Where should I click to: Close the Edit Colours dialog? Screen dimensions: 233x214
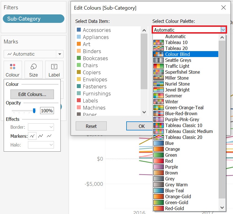(223, 8)
